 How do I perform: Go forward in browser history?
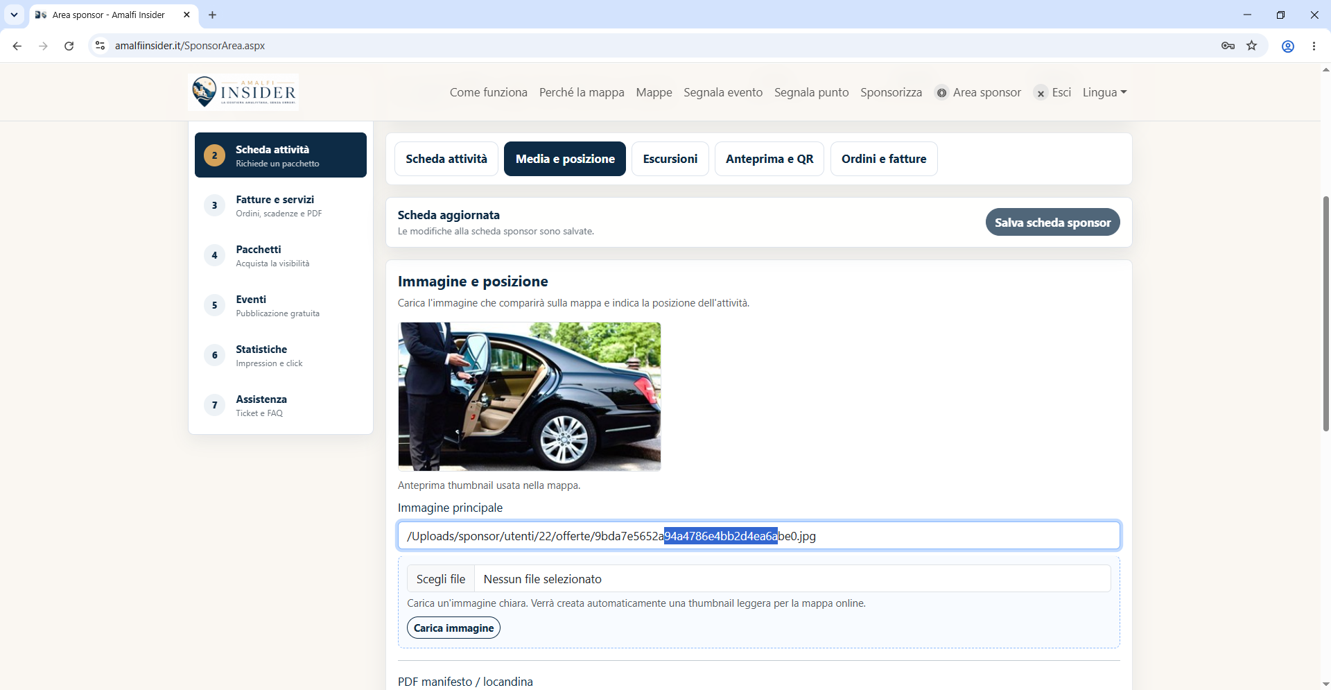(x=43, y=46)
